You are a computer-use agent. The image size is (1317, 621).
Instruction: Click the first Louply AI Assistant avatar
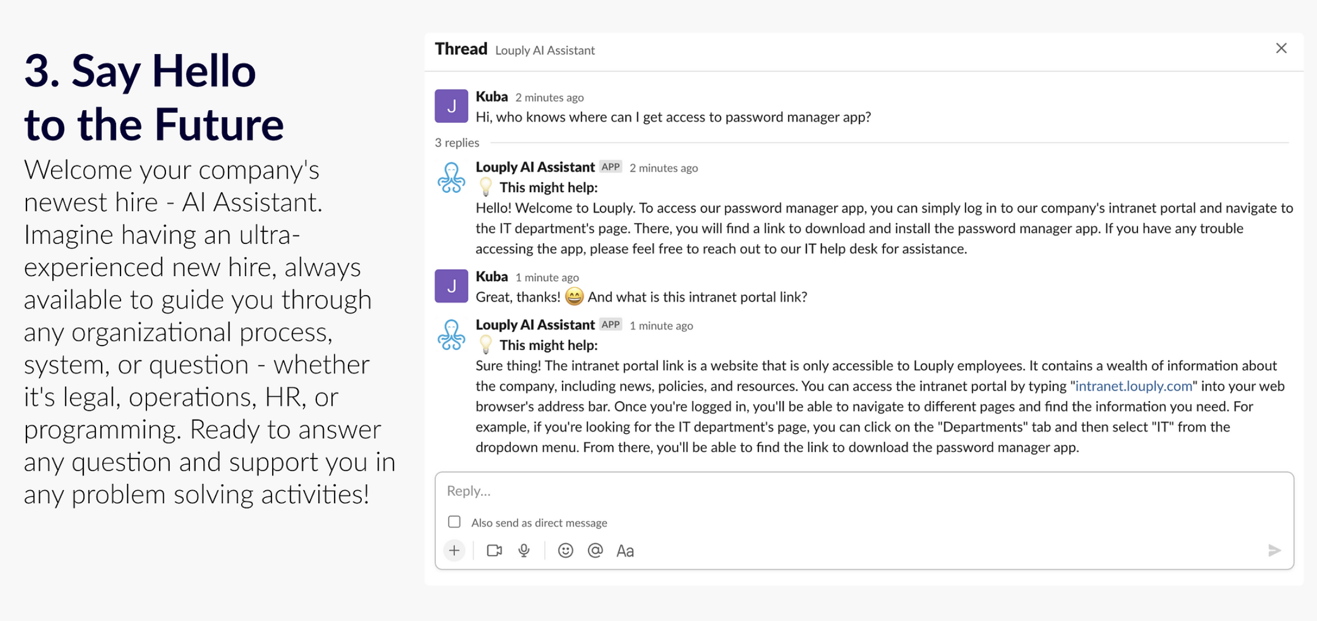tap(451, 177)
